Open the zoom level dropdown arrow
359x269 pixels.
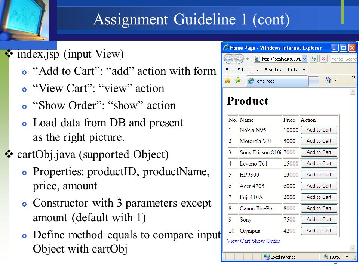point(347,257)
